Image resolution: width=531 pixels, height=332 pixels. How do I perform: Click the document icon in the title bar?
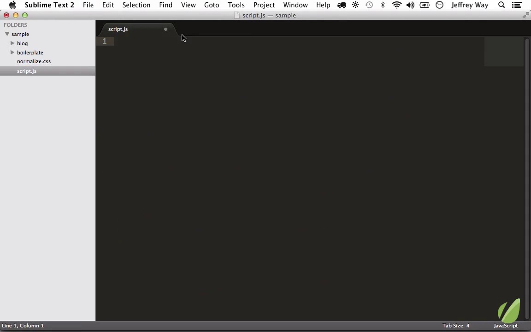click(237, 15)
